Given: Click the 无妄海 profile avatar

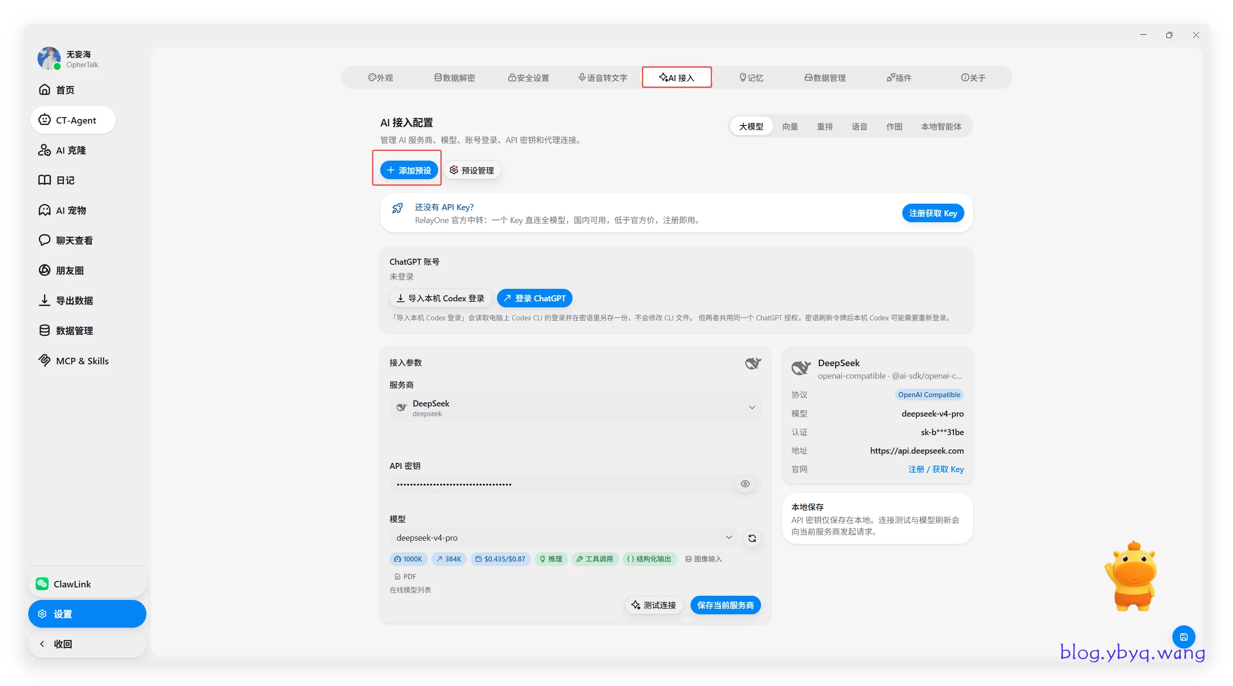Looking at the screenshot, I should point(49,58).
